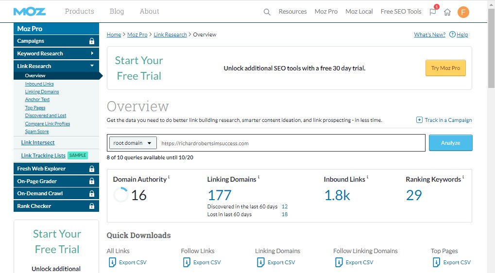
Task: Collapse the Link Research section
Action: coord(92,66)
